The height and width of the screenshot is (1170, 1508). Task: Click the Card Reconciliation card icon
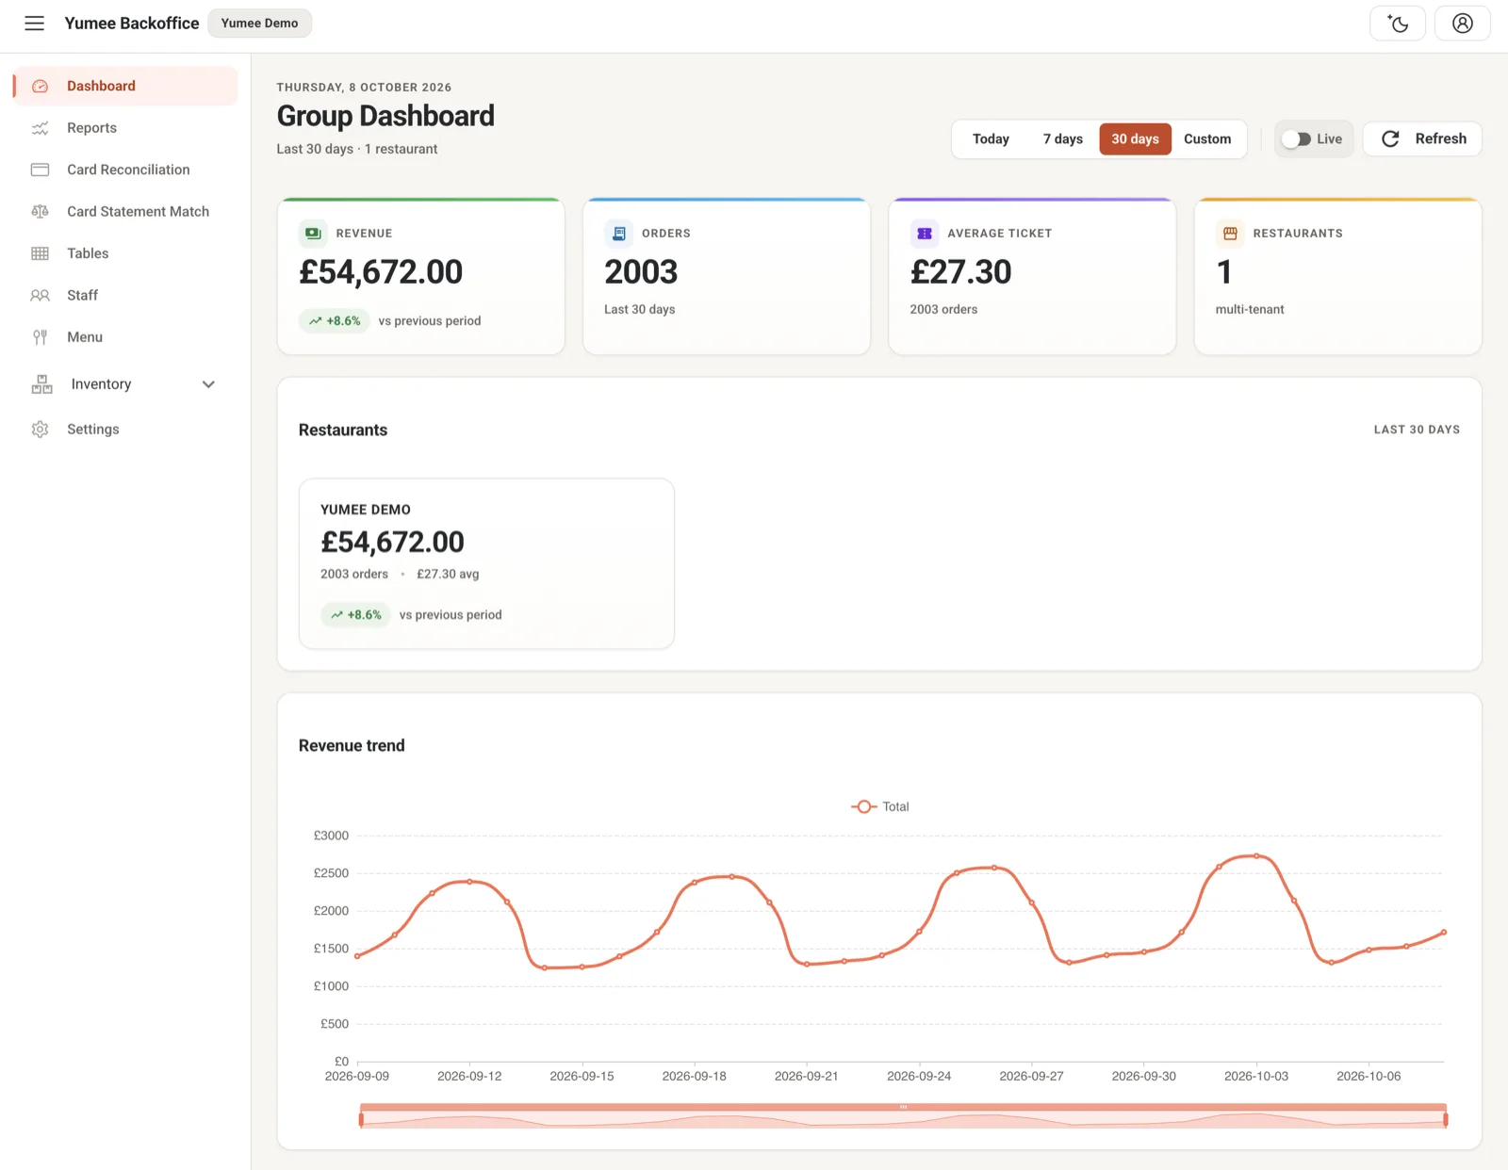click(40, 170)
